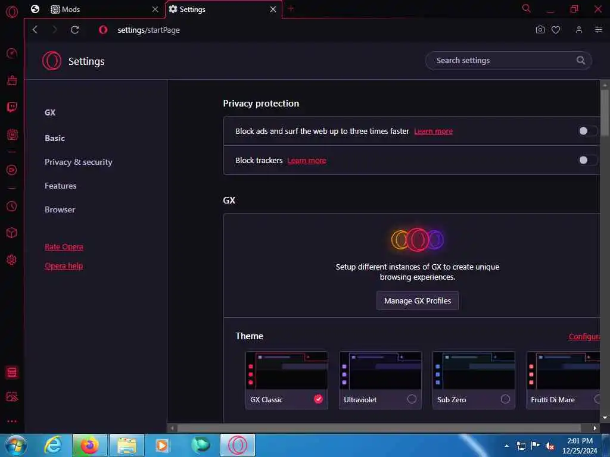Open Browser settings section
The width and height of the screenshot is (610, 457).
coord(60,209)
